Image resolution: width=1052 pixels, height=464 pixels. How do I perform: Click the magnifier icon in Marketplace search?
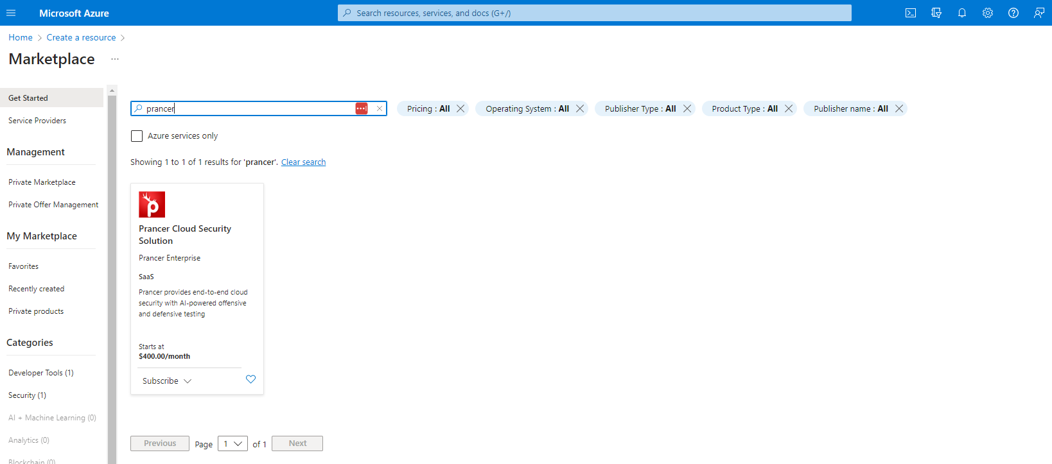138,108
